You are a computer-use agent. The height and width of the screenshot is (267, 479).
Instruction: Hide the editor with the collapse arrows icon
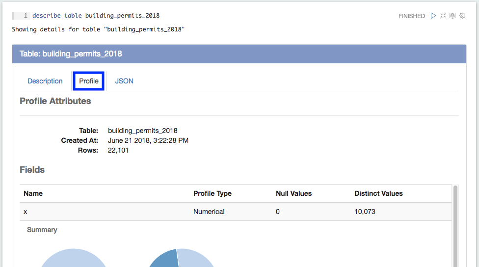point(443,16)
